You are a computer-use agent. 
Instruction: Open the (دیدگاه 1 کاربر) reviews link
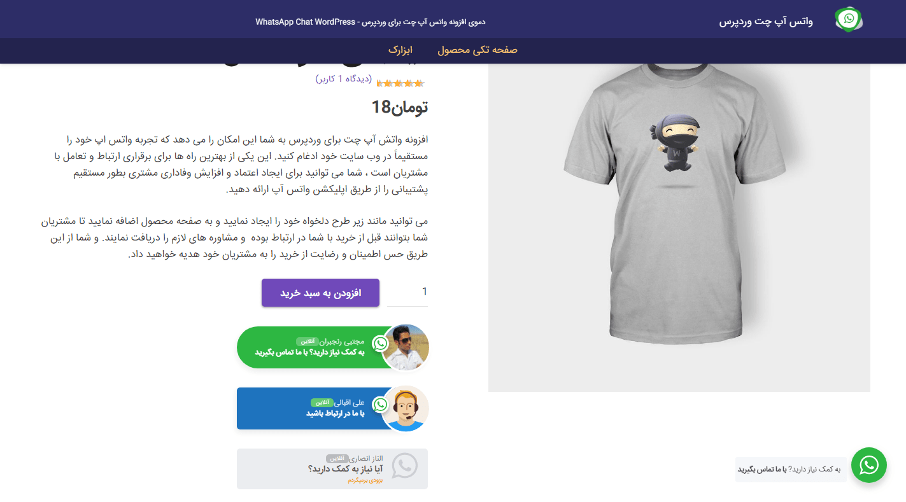click(344, 79)
